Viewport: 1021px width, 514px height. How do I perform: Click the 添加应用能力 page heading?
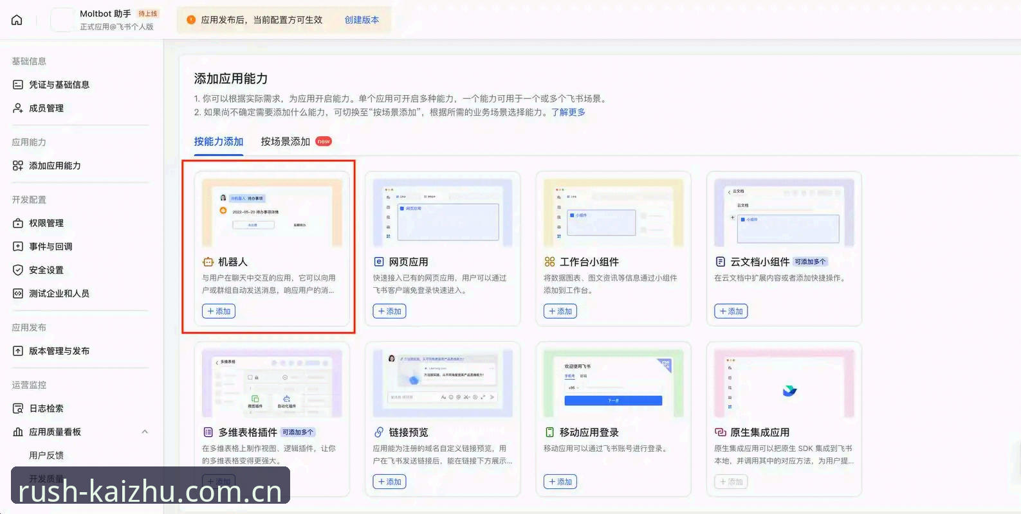point(231,78)
